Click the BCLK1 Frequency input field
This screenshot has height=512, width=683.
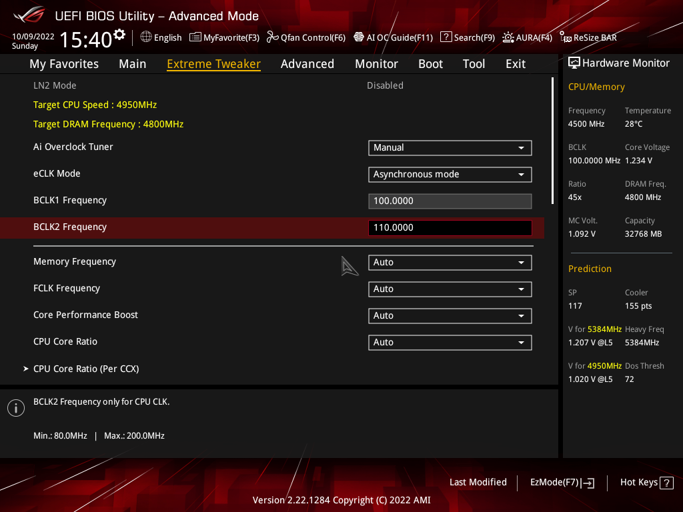(450, 201)
